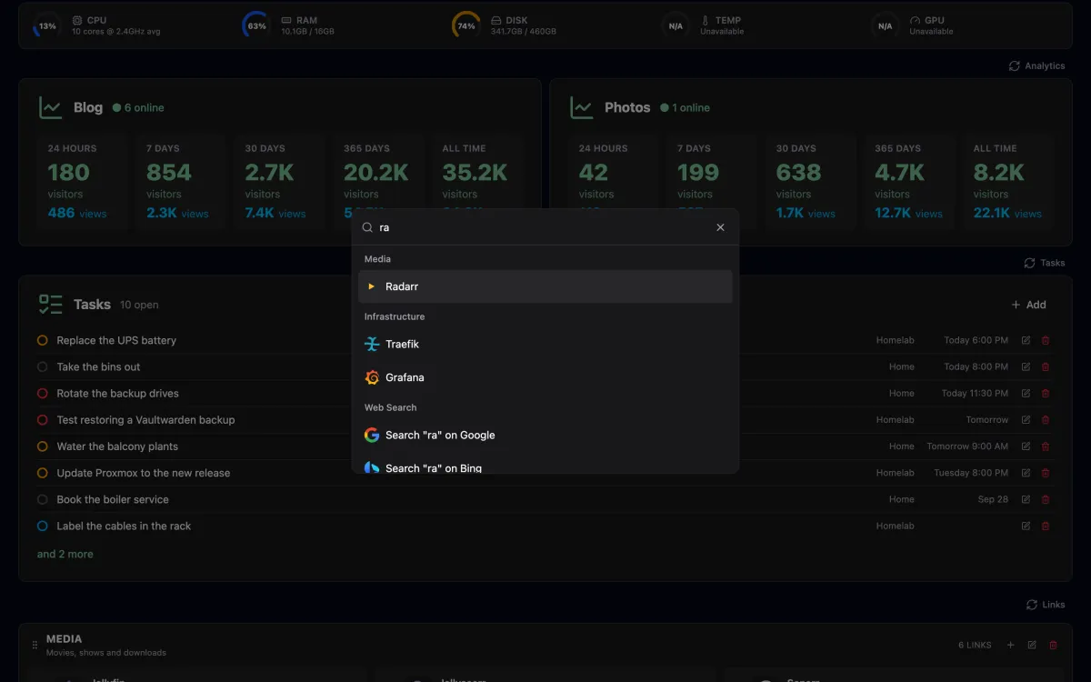Edit the "Label the cables in the rack" task
1091x682 pixels.
click(x=1026, y=526)
